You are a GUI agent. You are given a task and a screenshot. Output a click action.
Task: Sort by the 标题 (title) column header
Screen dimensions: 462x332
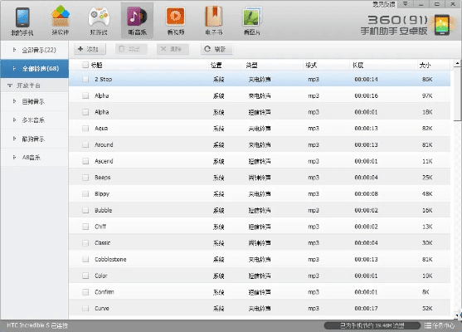[97, 65]
